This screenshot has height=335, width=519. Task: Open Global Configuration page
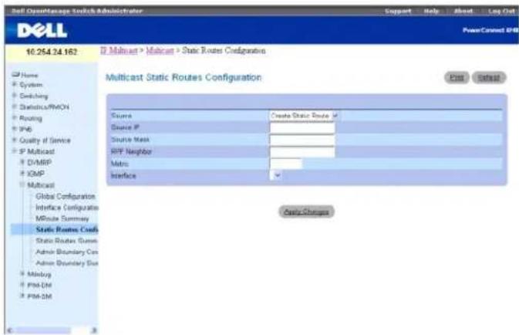tap(66, 196)
